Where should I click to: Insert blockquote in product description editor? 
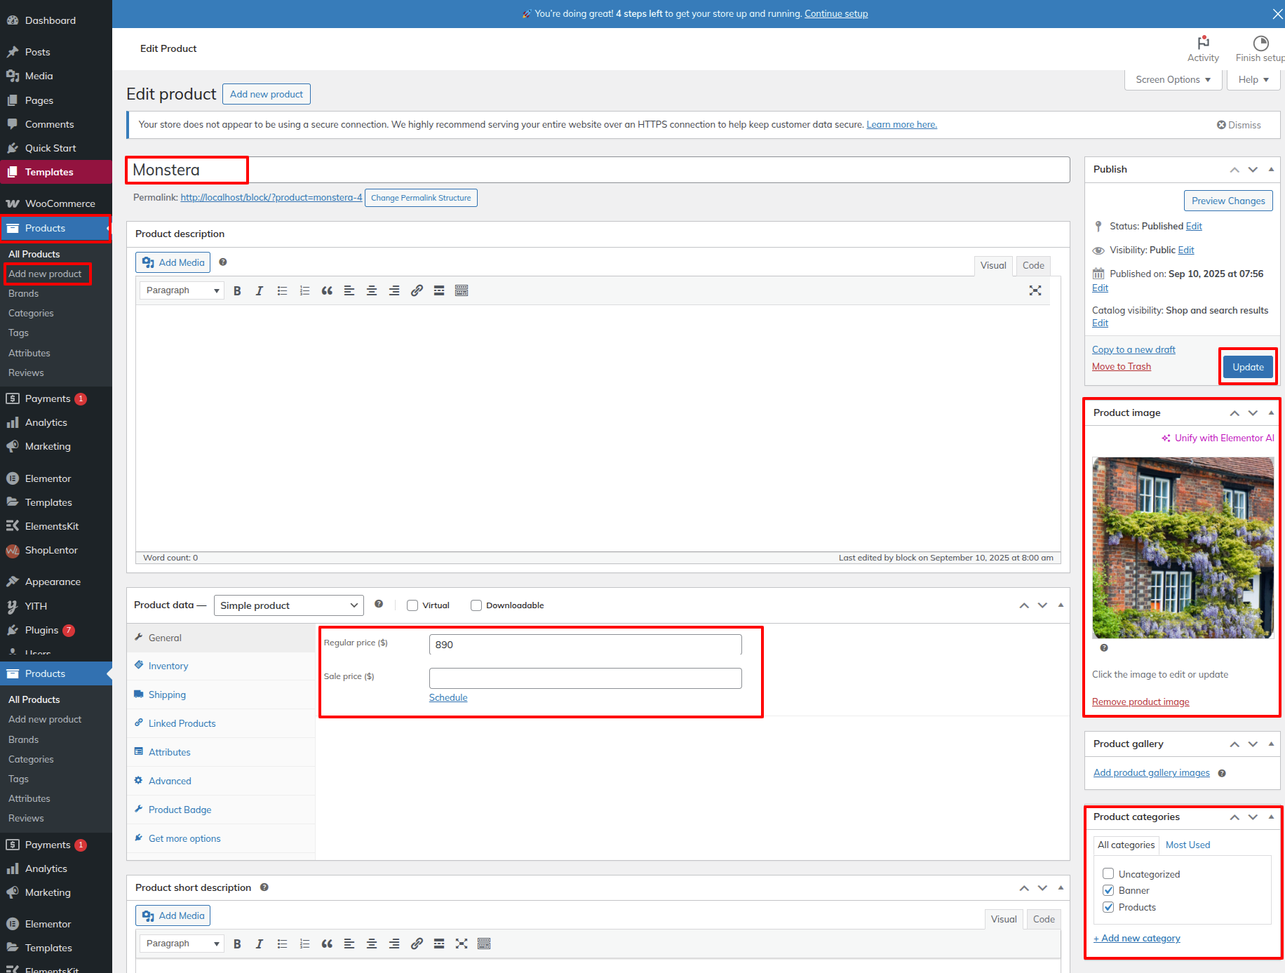(x=327, y=290)
